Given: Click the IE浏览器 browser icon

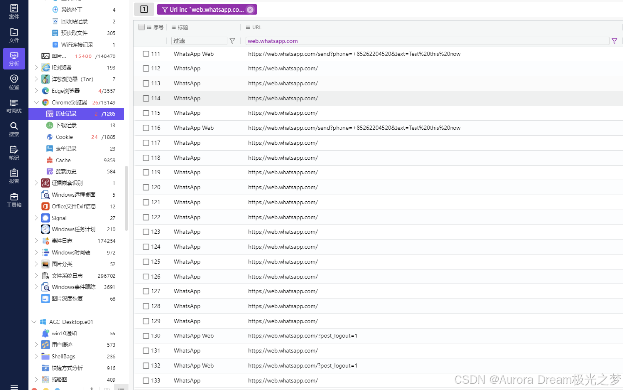Looking at the screenshot, I should 46,68.
